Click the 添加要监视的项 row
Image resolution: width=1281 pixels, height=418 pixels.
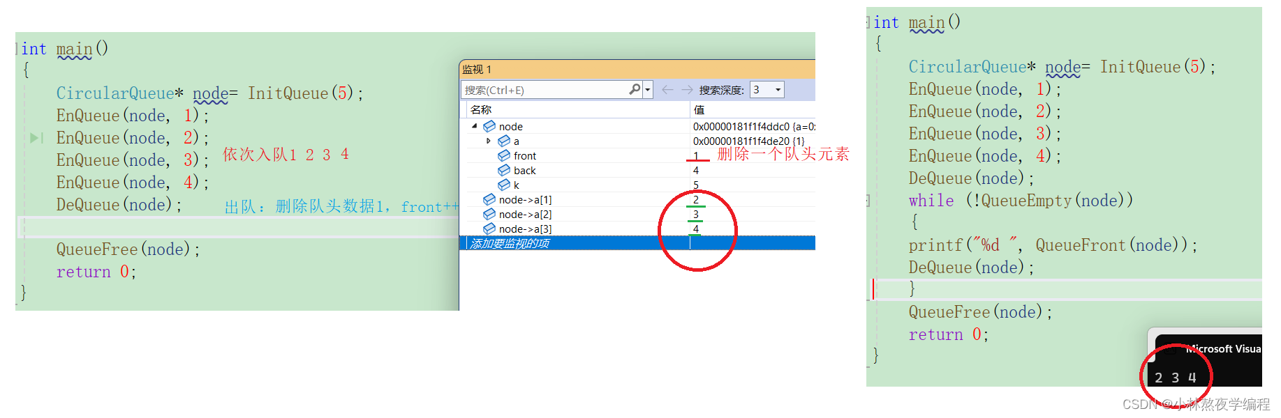[x=637, y=243]
